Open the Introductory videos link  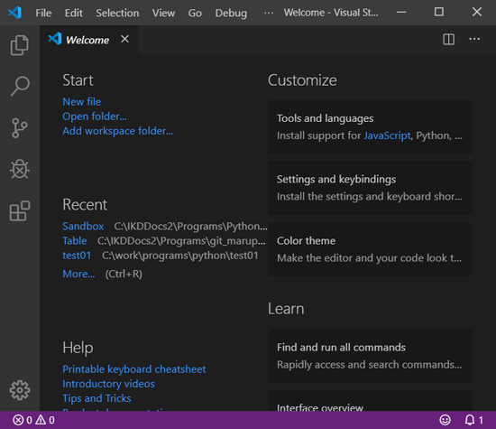click(108, 384)
